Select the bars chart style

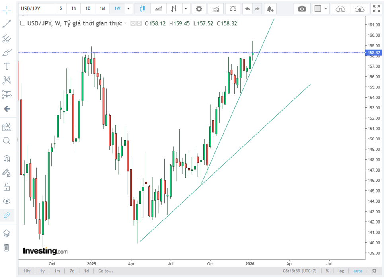coord(174,9)
